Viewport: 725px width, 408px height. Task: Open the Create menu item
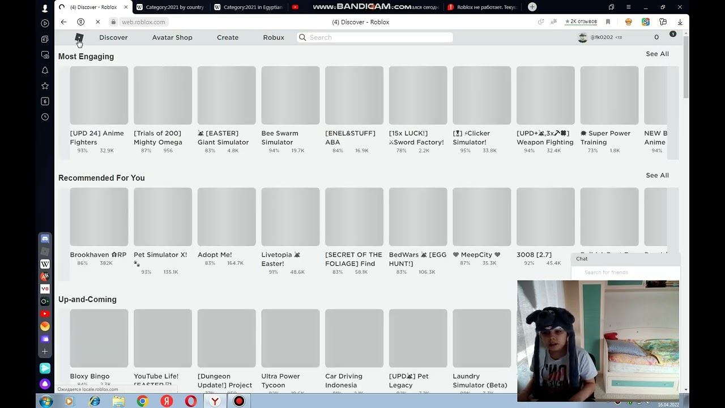pyautogui.click(x=228, y=37)
